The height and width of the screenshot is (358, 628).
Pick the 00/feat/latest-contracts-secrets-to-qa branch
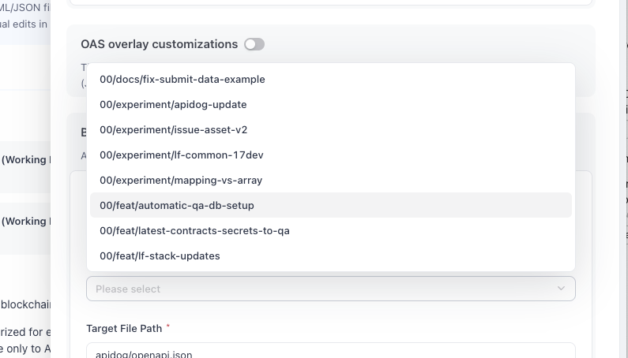tap(194, 231)
